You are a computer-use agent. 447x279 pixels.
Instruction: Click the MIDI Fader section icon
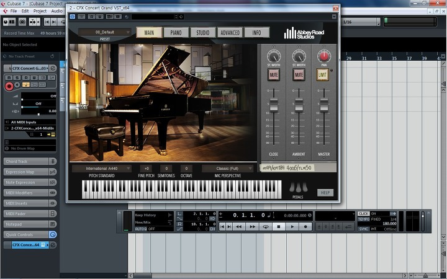pyautogui.click(x=53, y=214)
